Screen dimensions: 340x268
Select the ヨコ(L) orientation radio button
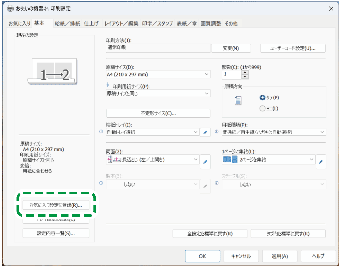coord(263,108)
